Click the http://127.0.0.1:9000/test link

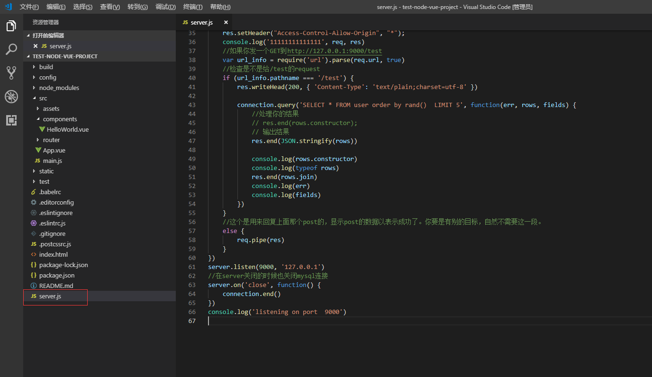(x=335, y=51)
